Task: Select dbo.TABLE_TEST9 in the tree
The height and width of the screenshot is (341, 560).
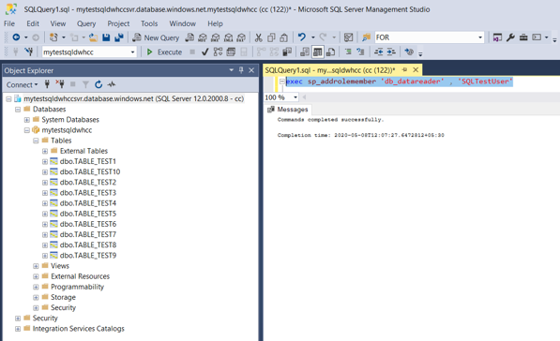Action: (88, 256)
